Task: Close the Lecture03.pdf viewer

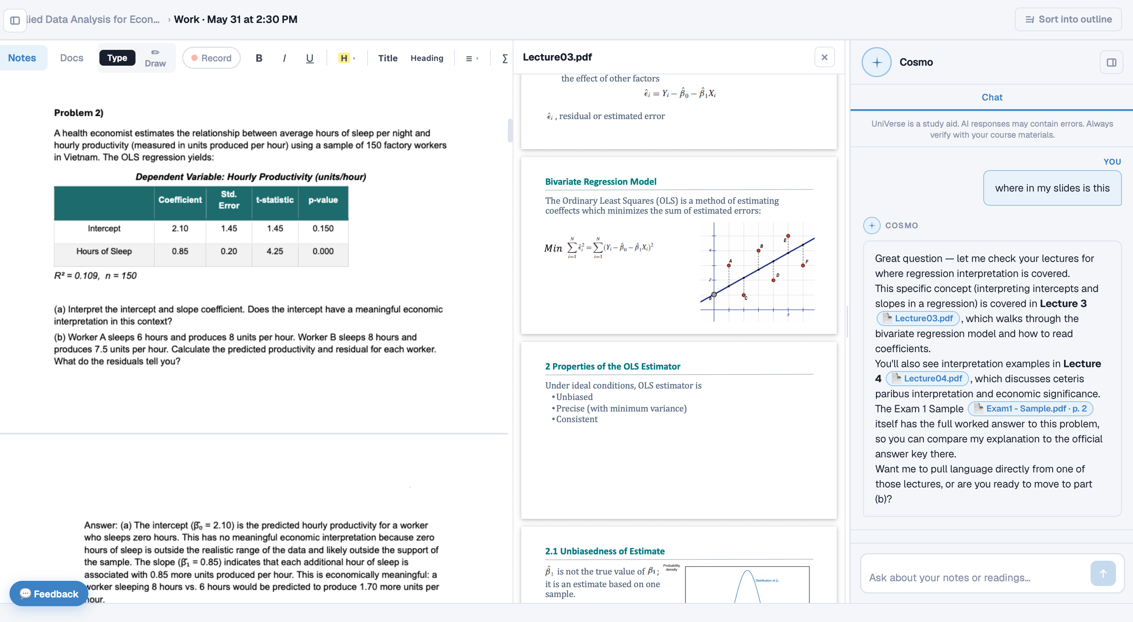Action: (x=824, y=57)
